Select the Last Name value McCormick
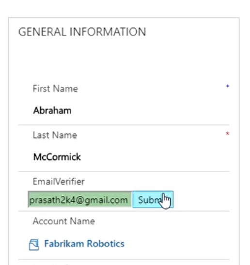This screenshot has width=250, height=265. (x=57, y=157)
